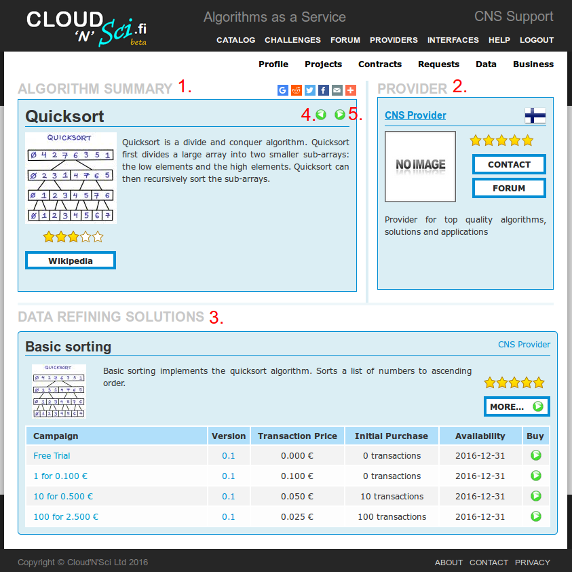Image resolution: width=572 pixels, height=572 pixels.
Task: Click version 0.1 in 100 for 2.500 € row
Action: tap(229, 517)
